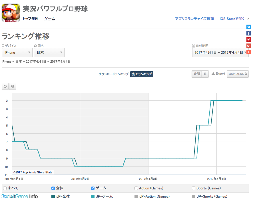Open the 日本 country dropdown
253x200 pixels.
click(49, 53)
